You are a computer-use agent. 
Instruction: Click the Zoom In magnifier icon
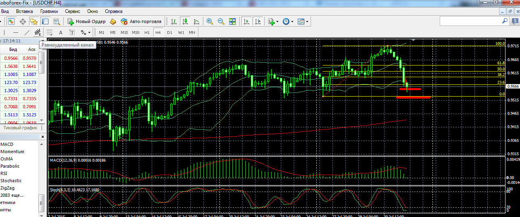209,21
